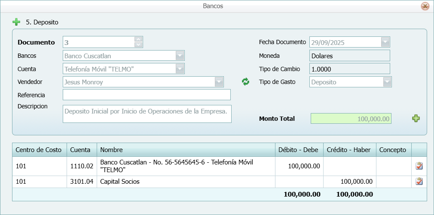Viewport: 434px width, 215px height.
Task: Open the clipboard icon on Capital Socios row
Action: point(419,182)
